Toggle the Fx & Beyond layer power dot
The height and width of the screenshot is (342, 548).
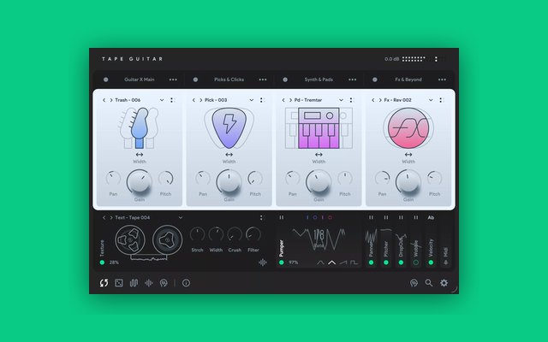(375, 80)
